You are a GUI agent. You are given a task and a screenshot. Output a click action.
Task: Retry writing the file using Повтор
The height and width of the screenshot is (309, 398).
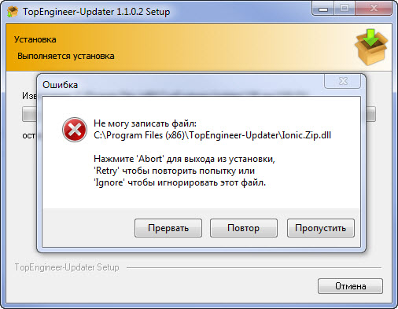pos(244,228)
